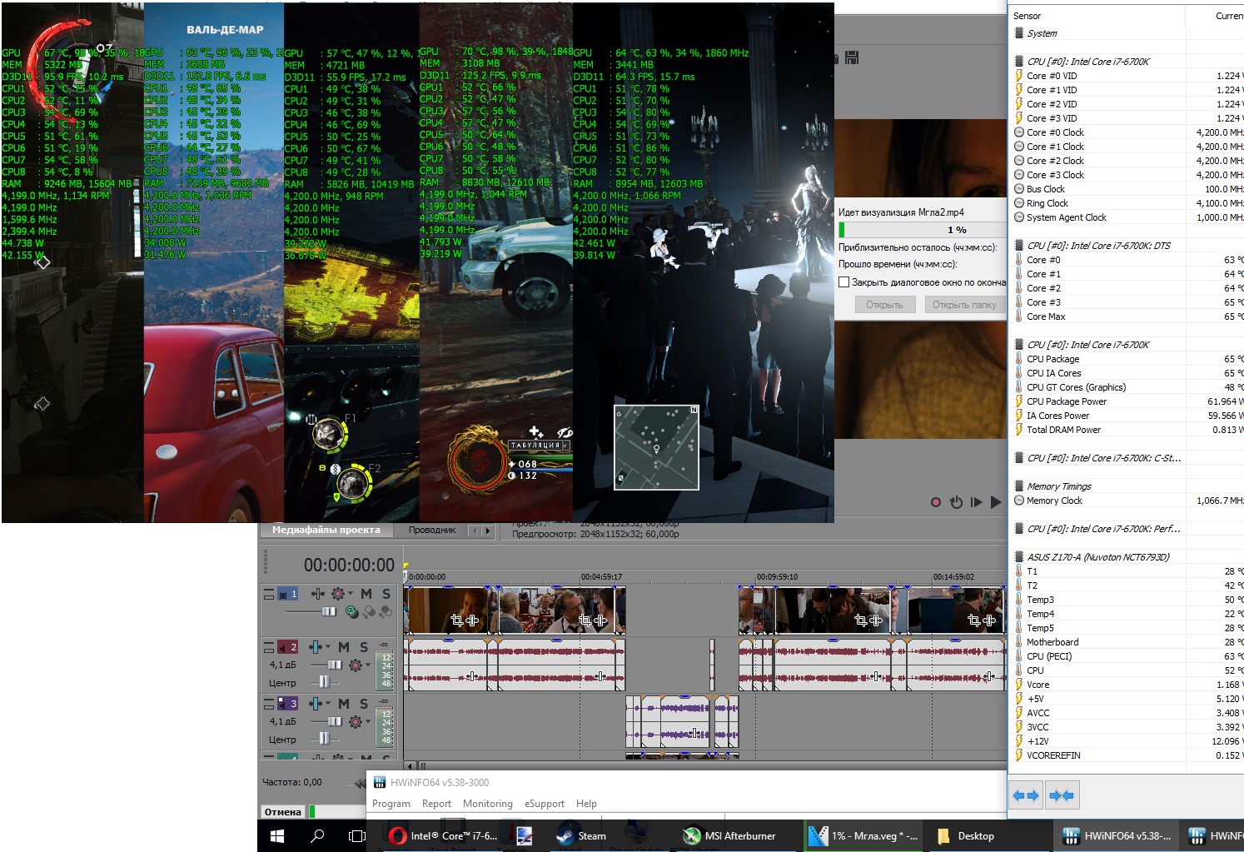Expand the Track FX dropdown on track 1
Screen dimensions: 1244x852
351,594
